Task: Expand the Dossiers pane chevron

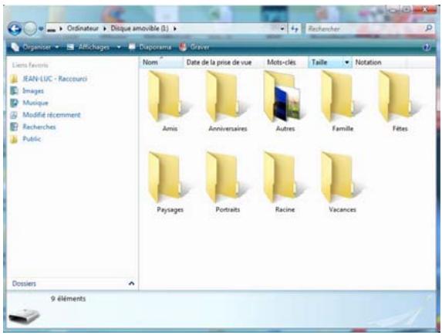Action: tap(131, 283)
